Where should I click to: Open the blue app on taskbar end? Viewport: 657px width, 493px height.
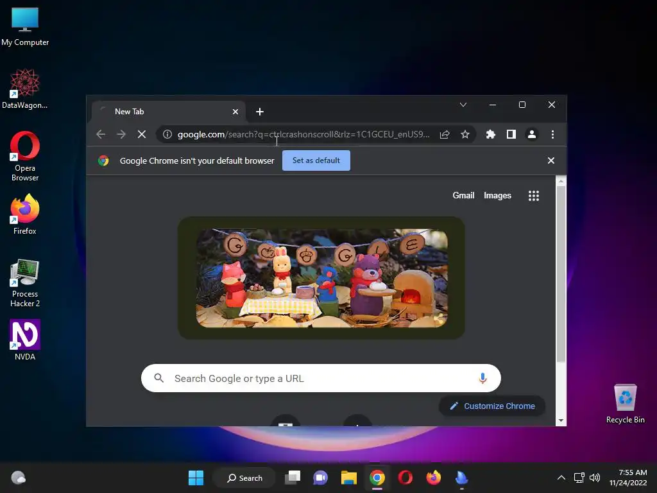tap(461, 478)
